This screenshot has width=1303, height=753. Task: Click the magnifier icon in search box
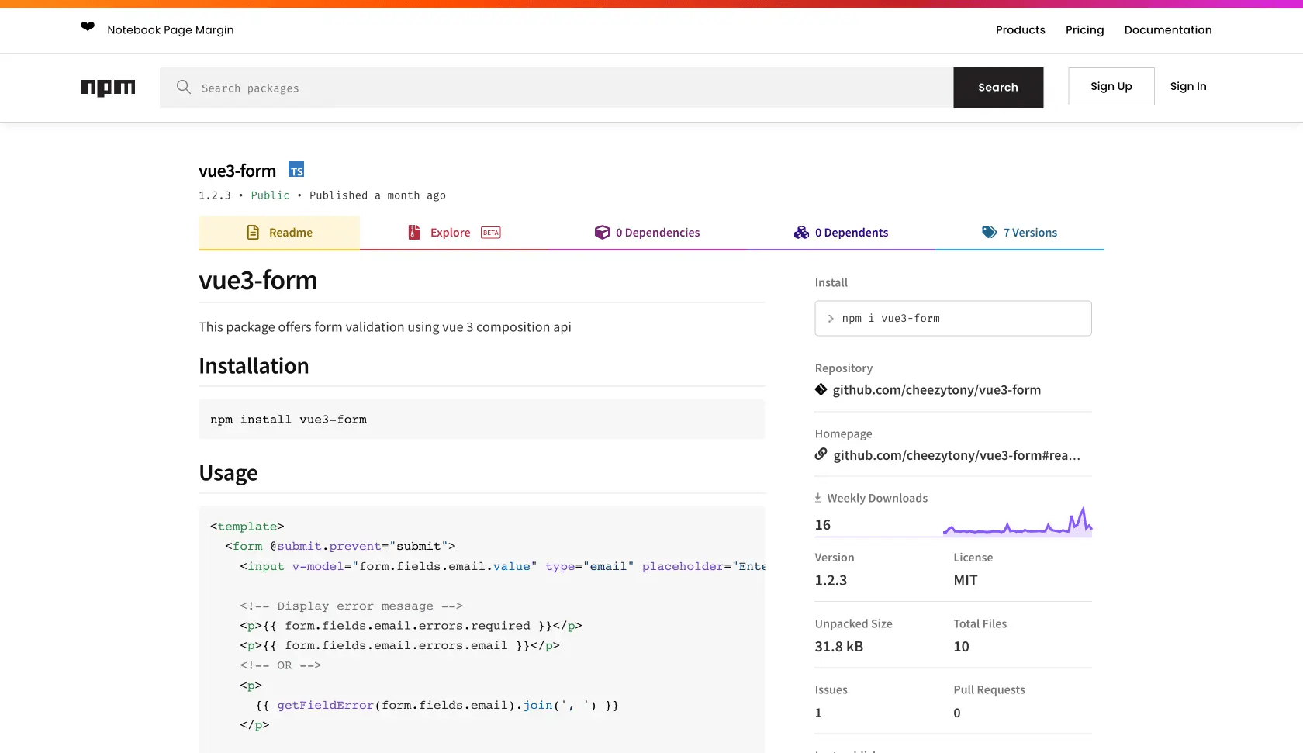coord(184,87)
